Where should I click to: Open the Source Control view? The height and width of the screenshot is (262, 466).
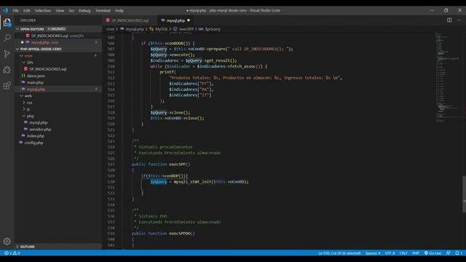click(7, 54)
